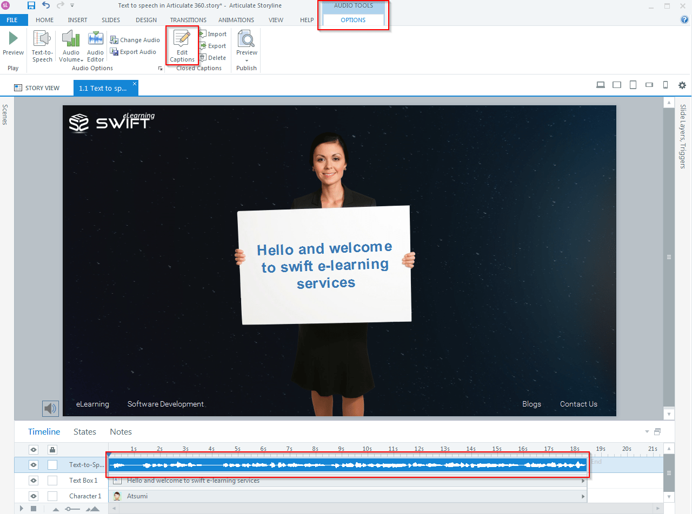Click Change Audio
The width and height of the screenshot is (692, 514).
tap(135, 40)
